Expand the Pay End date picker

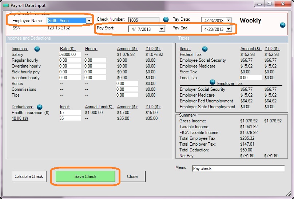[229, 29]
